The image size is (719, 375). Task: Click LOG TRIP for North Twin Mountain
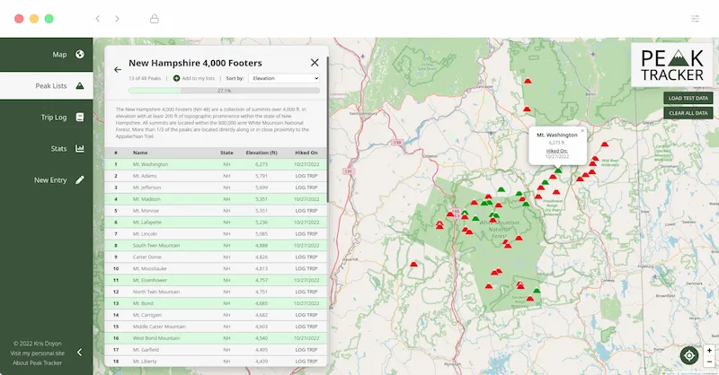306,292
